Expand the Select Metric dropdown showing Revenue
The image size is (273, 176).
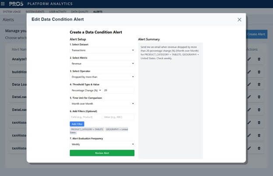(x=102, y=63)
